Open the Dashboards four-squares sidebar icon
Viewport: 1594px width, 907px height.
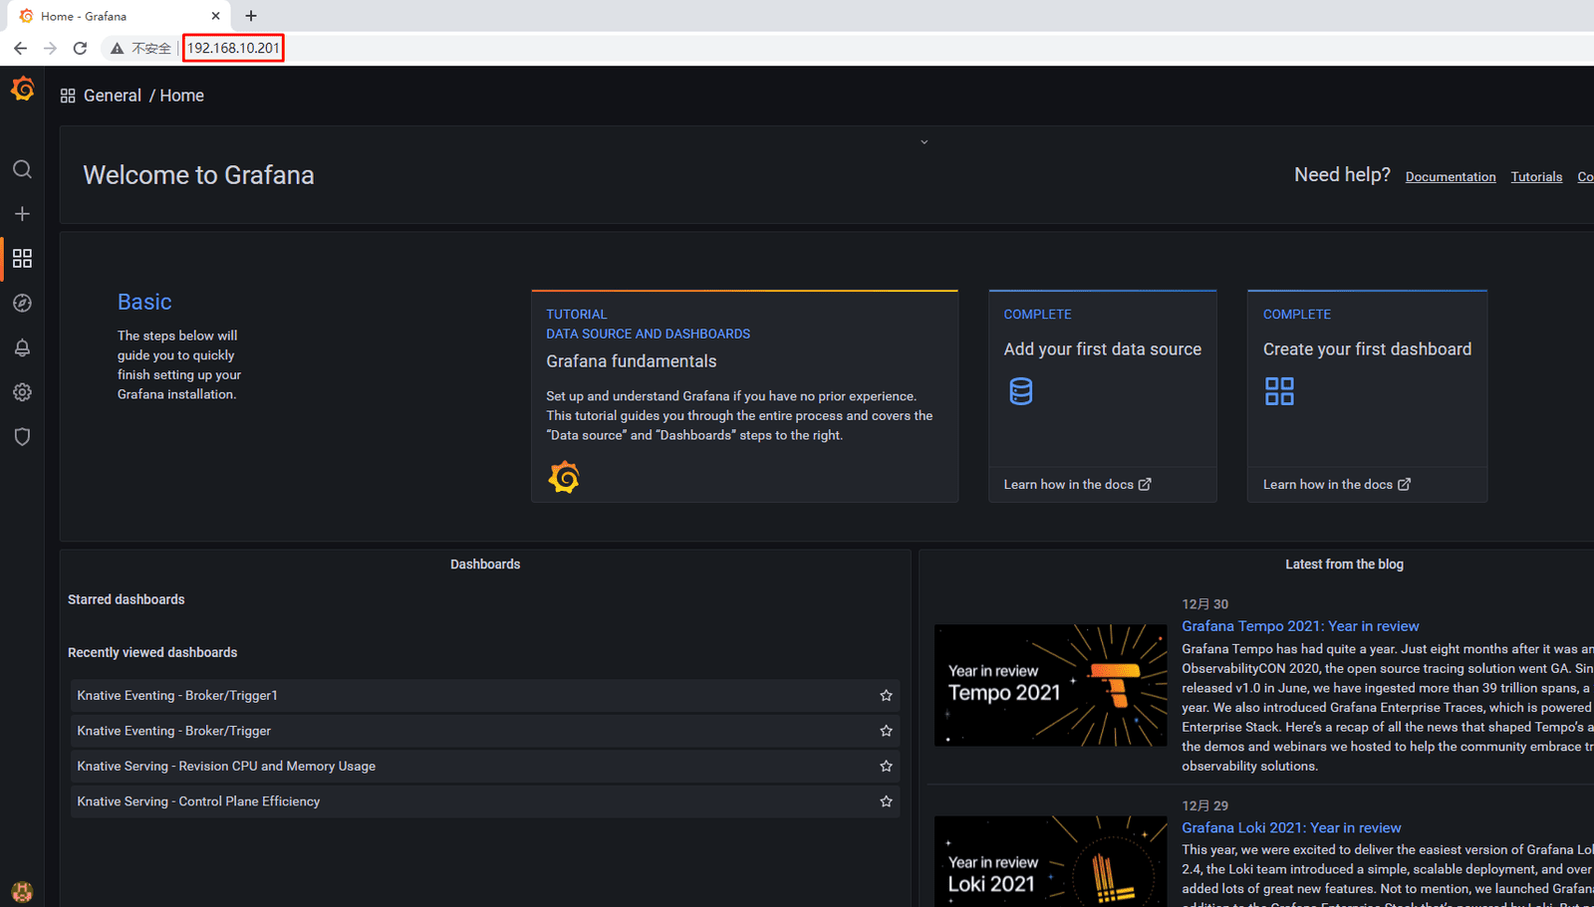[22, 259]
